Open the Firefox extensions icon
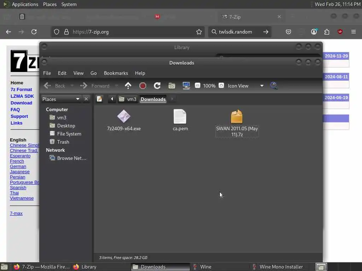This screenshot has height=271, width=362. click(327, 31)
